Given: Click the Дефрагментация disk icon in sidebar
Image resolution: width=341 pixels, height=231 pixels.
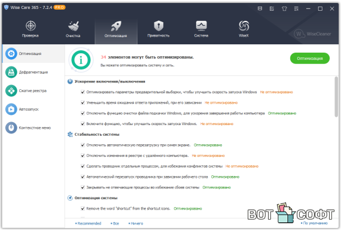Looking at the screenshot, I should (x=11, y=72).
